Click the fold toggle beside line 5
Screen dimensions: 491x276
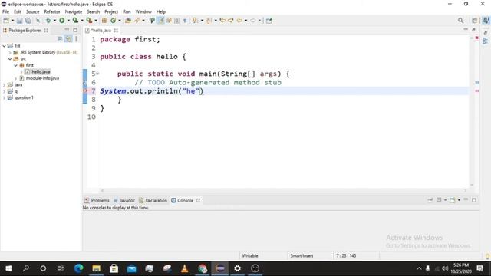pos(97,74)
